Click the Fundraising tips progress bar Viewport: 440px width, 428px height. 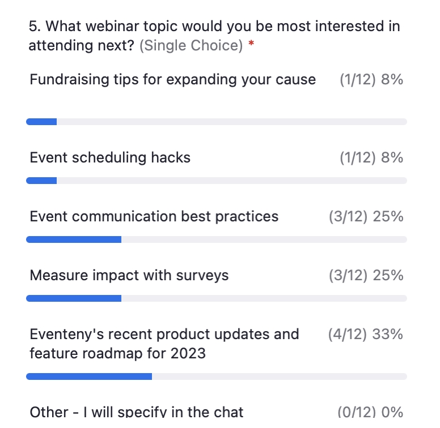click(x=217, y=122)
